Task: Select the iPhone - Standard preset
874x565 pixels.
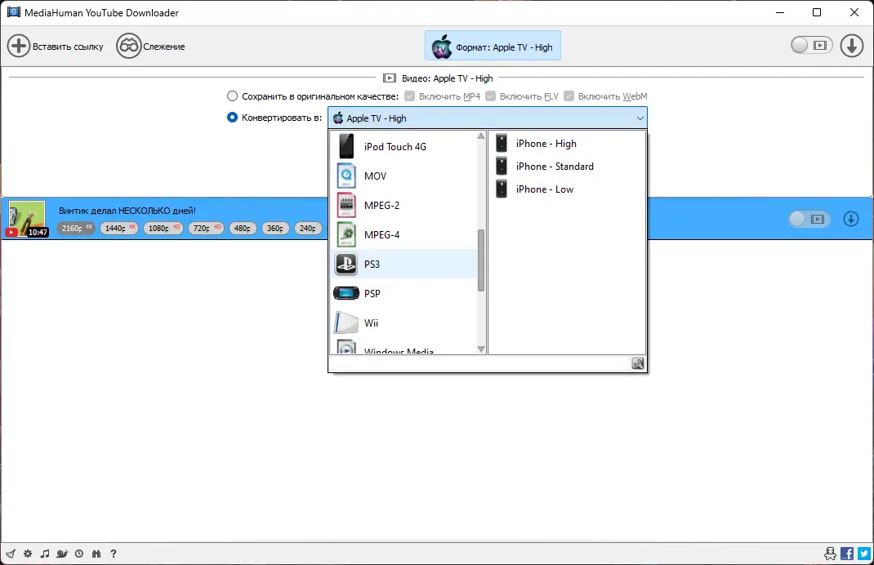Action: click(567, 167)
